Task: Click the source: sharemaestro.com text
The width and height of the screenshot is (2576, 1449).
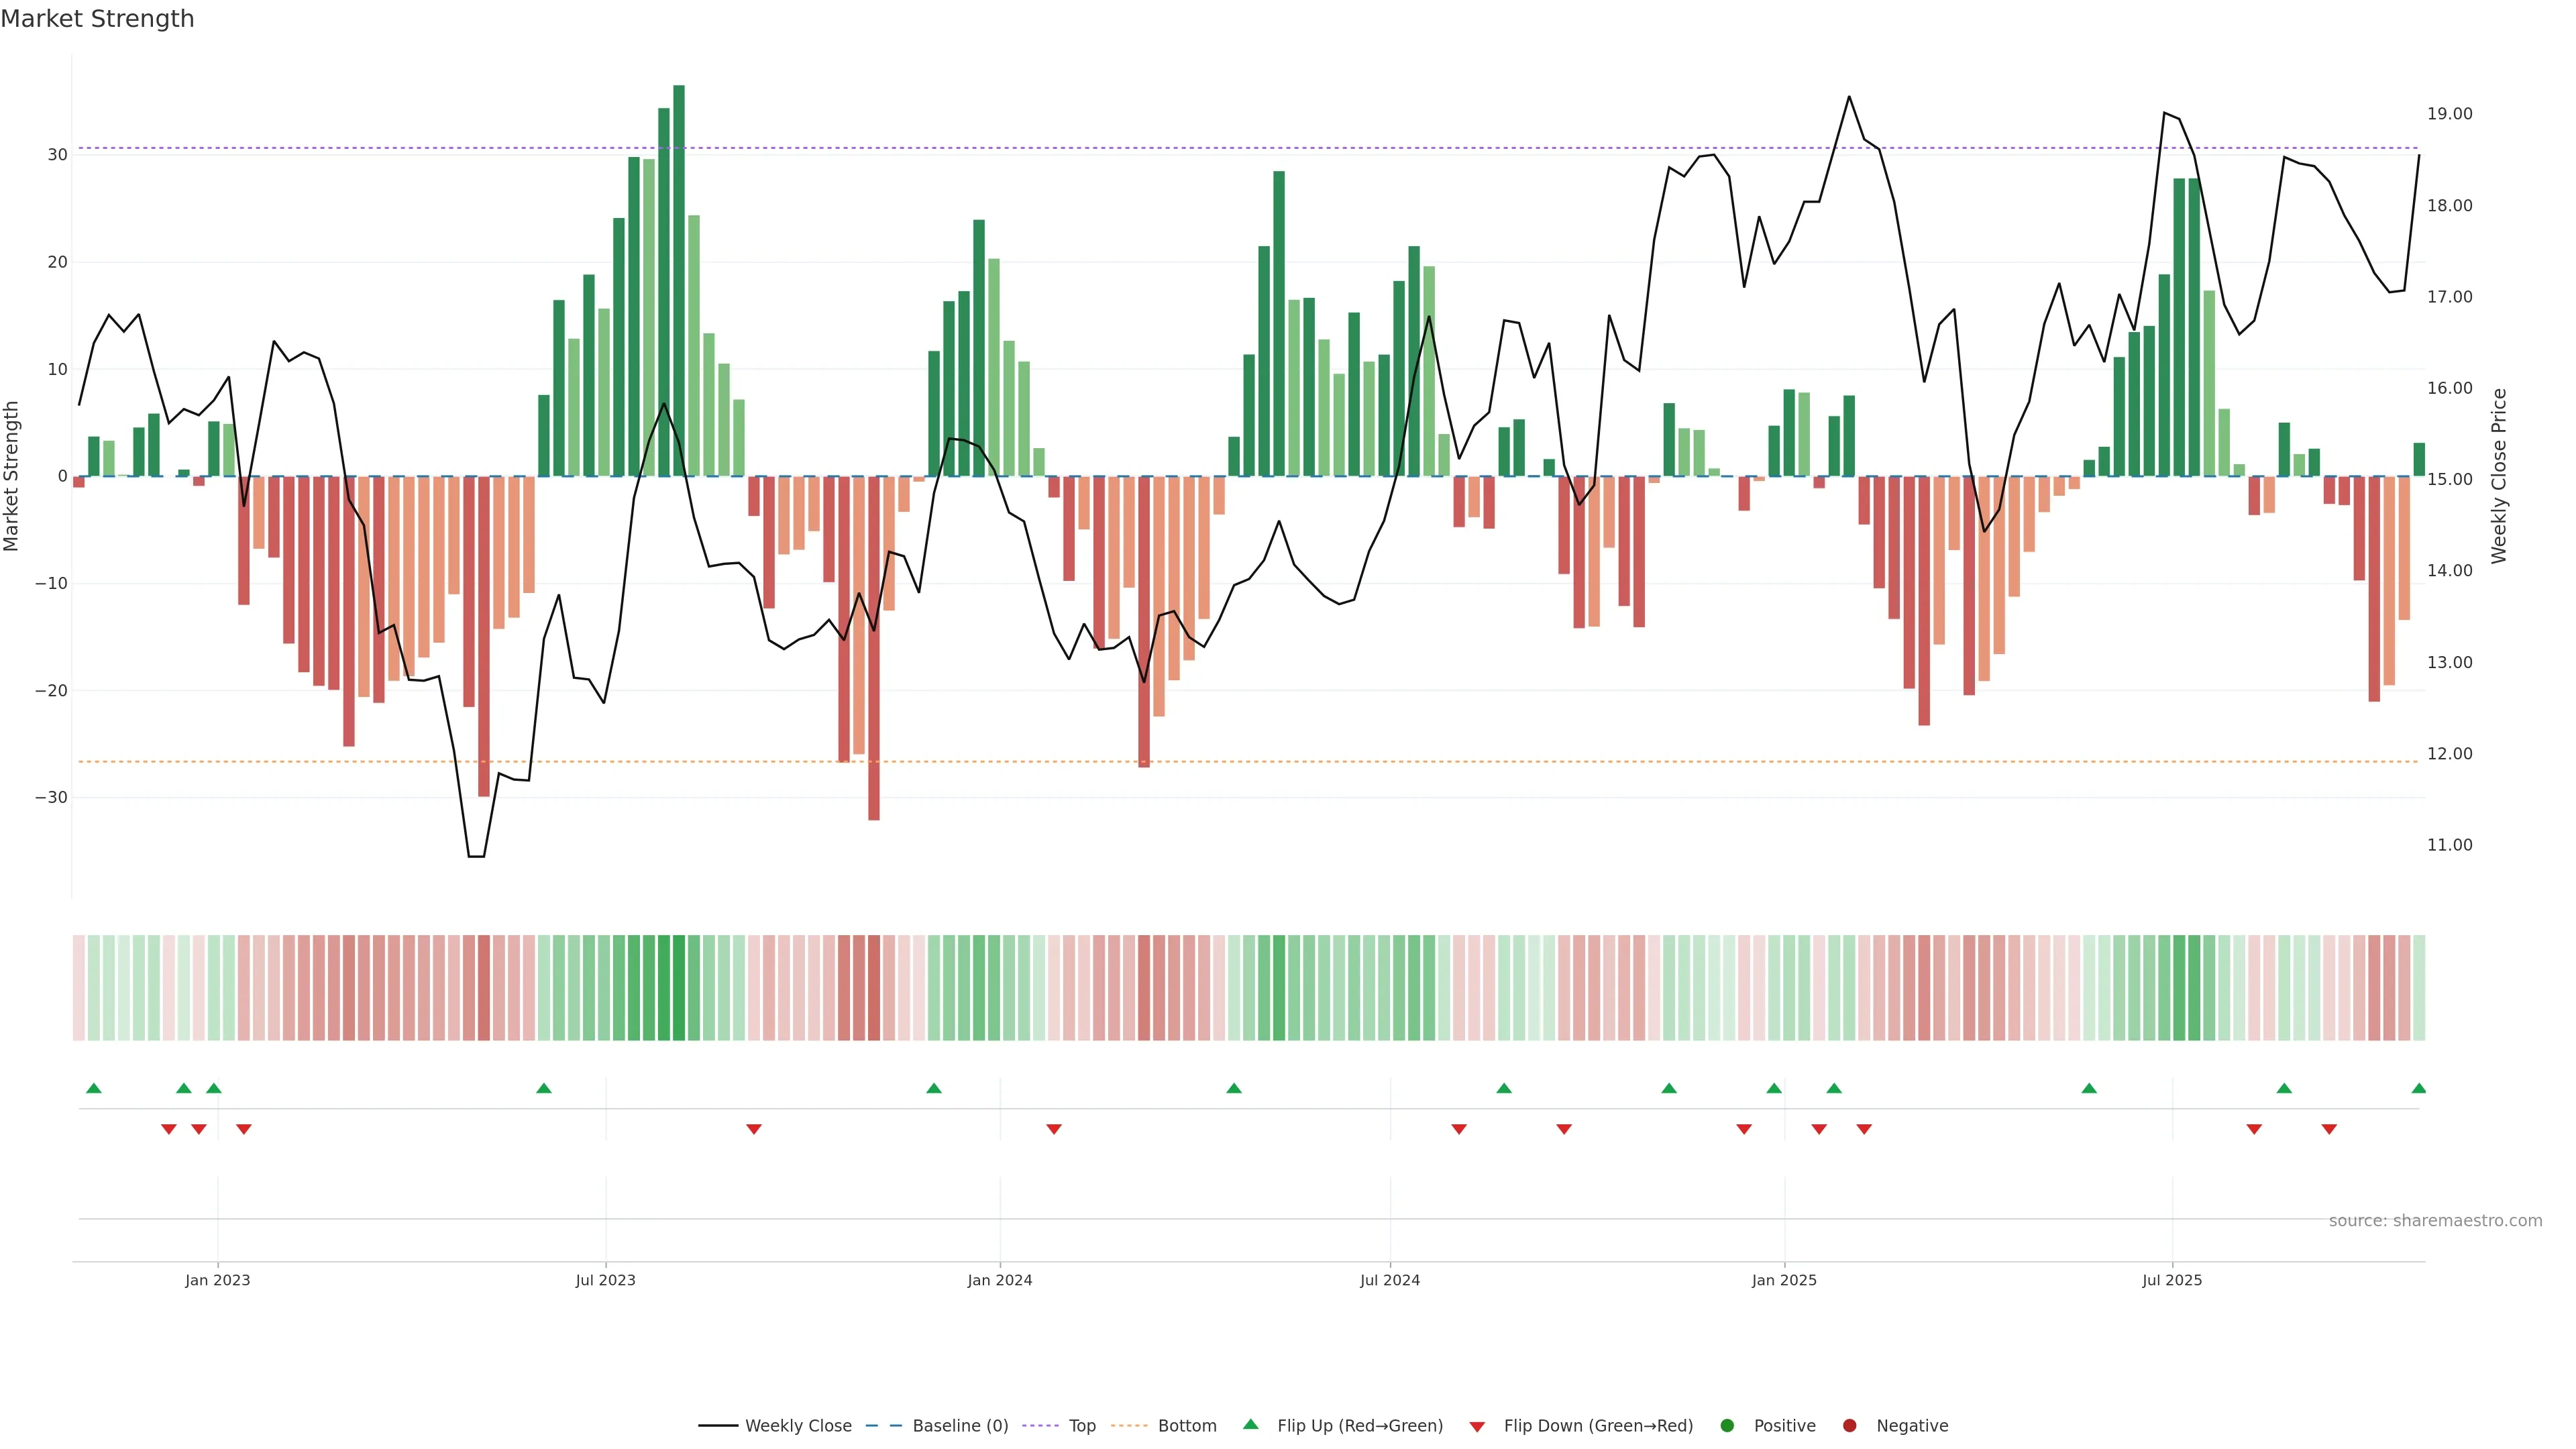Action: tap(2435, 1220)
